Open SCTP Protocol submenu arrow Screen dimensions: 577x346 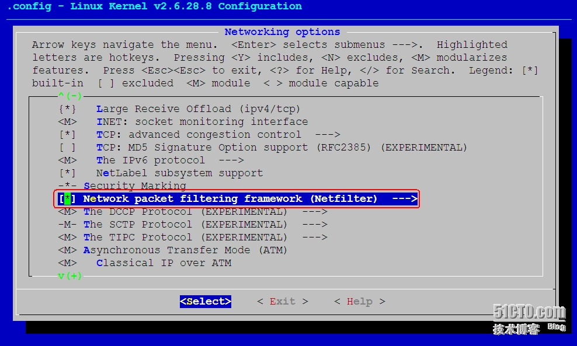tap(315, 225)
